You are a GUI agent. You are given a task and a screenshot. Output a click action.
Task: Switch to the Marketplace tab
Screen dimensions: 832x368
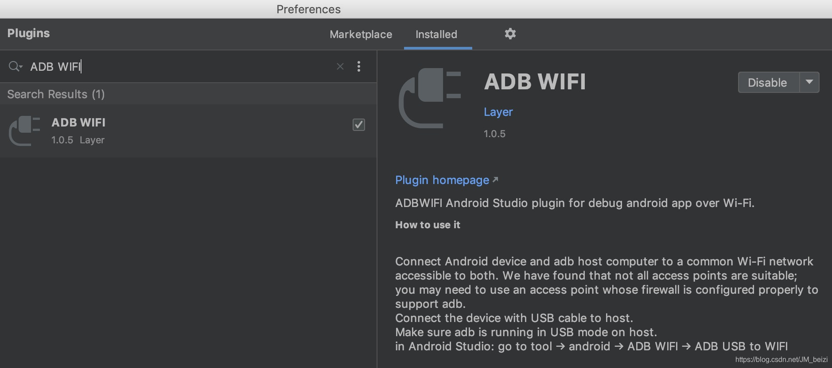(x=361, y=34)
